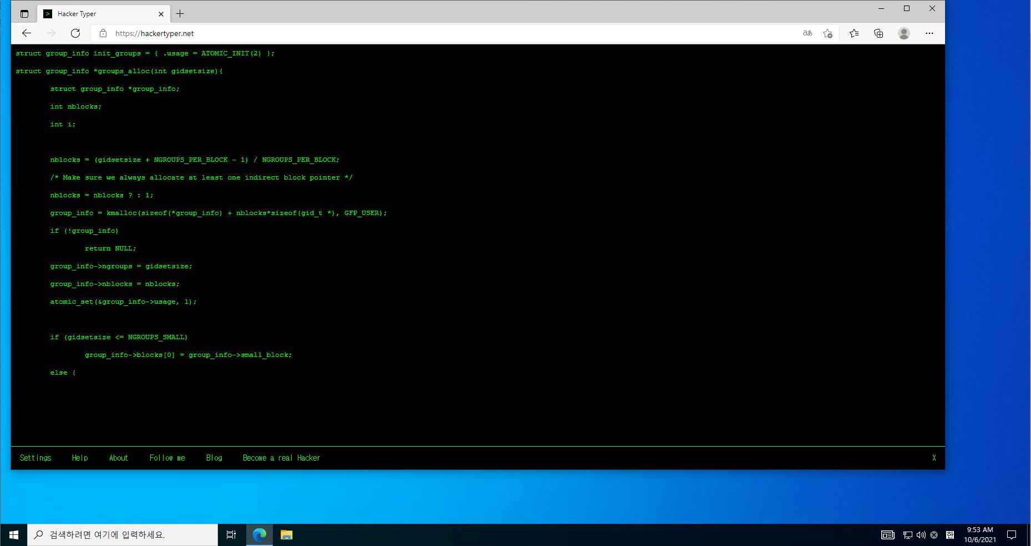Open the translate page icon
Screen dimensions: 1031x546
tap(807, 33)
